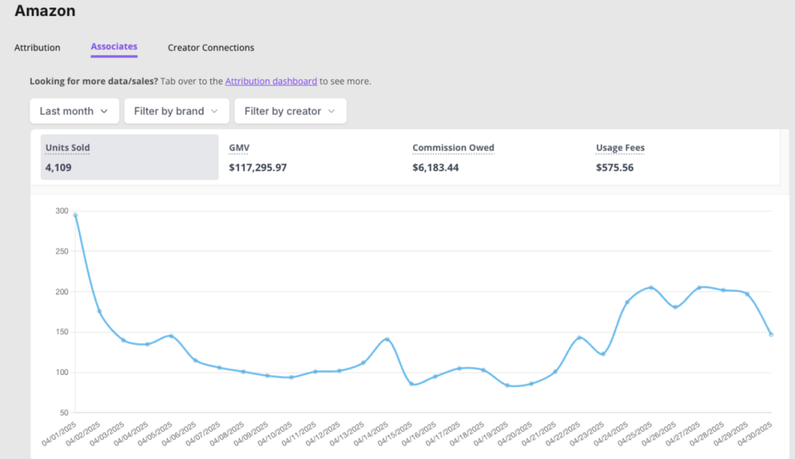Image resolution: width=795 pixels, height=459 pixels.
Task: Expand the Filter by brand dropdown
Action: [x=177, y=111]
